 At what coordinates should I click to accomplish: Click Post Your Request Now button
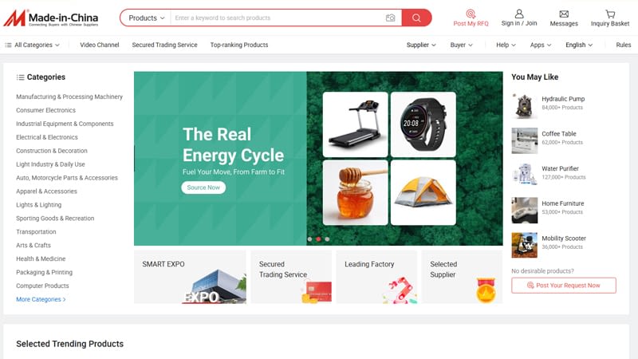tap(564, 286)
